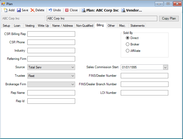Select the Broker radio button

click(127, 44)
